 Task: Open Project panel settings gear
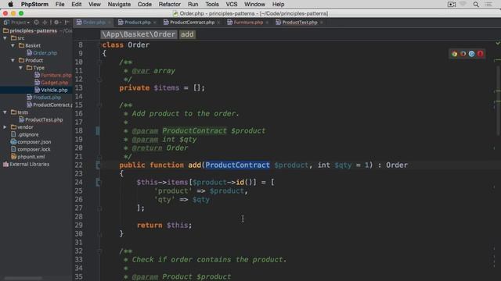(x=56, y=23)
